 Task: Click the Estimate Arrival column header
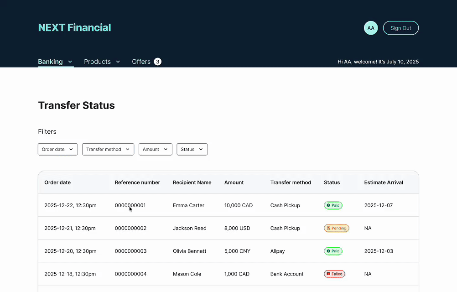coord(384,182)
